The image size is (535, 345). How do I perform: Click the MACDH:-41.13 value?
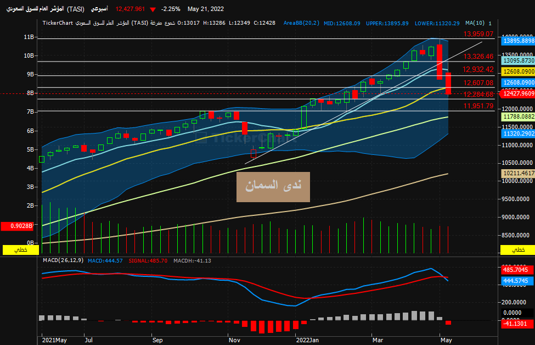192,260
